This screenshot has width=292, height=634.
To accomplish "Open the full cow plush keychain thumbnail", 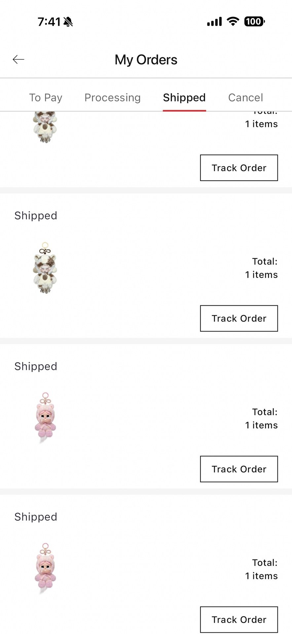I will point(45,268).
